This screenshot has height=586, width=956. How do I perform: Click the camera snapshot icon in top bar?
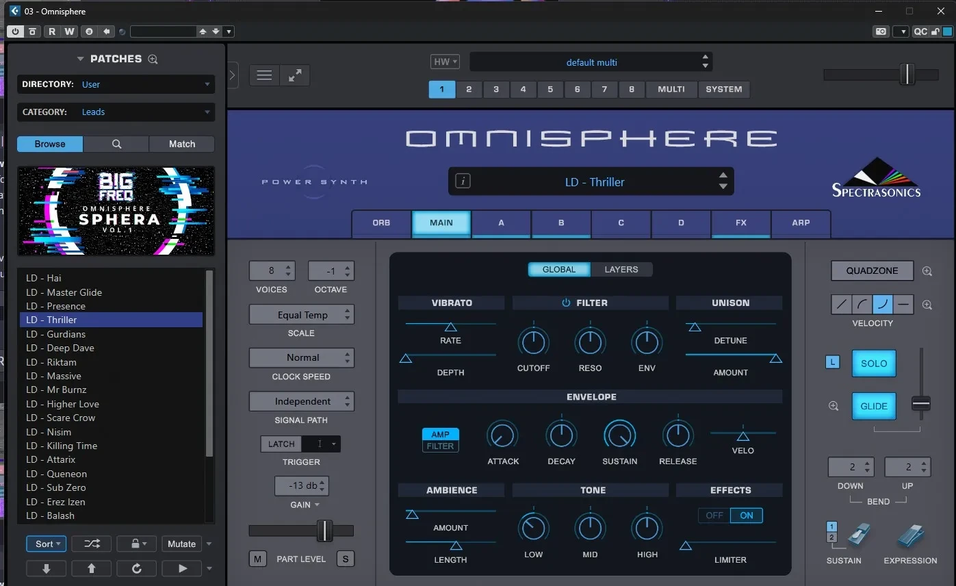881,31
